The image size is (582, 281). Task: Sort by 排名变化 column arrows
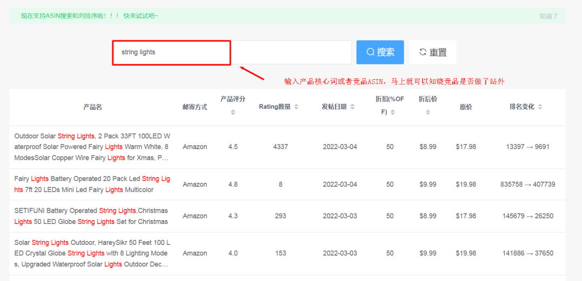coord(540,107)
